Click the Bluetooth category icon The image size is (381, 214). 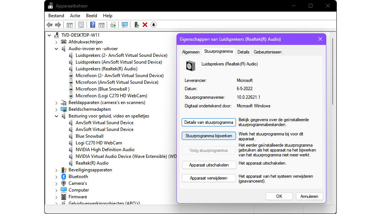pyautogui.click(x=64, y=177)
